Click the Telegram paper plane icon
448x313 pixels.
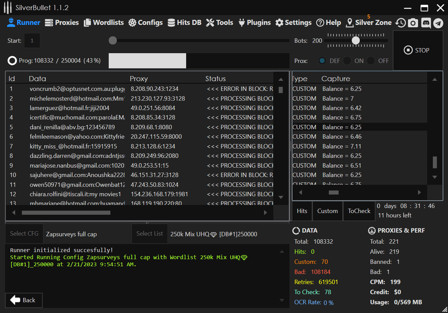tap(438, 23)
